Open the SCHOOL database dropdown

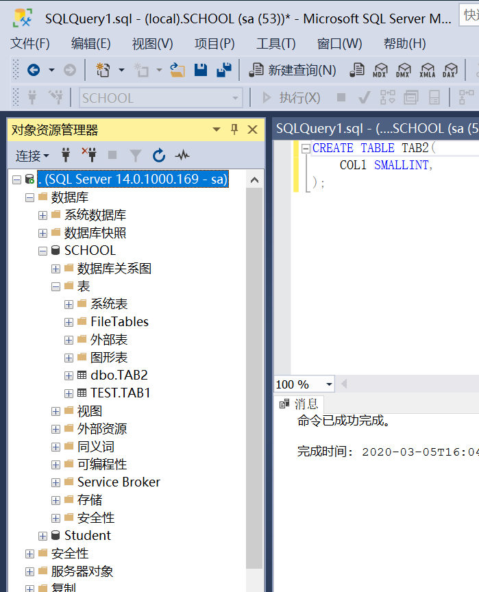pos(236,98)
